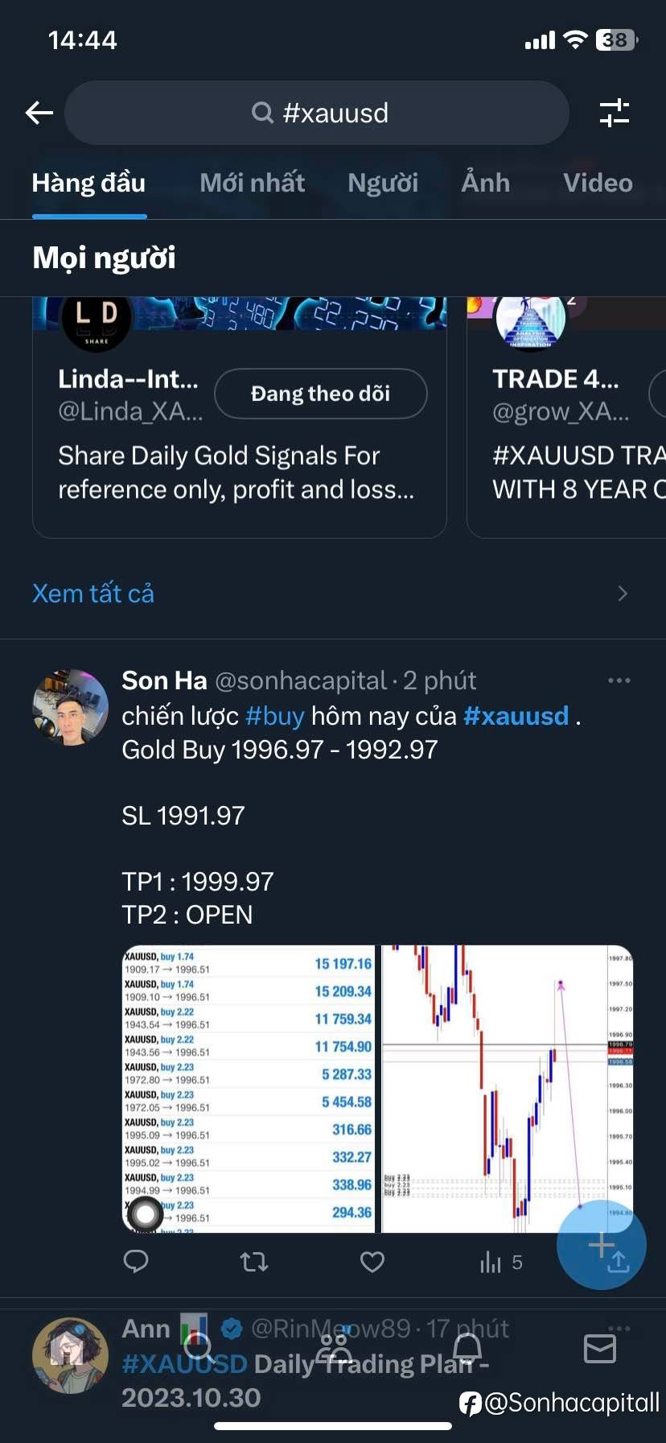This screenshot has height=1443, width=666.
Task: Open the notifications bell
Action: coord(467,1348)
